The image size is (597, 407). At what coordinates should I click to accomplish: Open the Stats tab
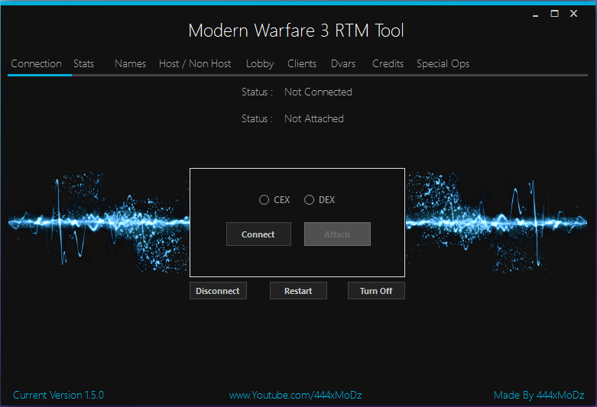coord(84,64)
